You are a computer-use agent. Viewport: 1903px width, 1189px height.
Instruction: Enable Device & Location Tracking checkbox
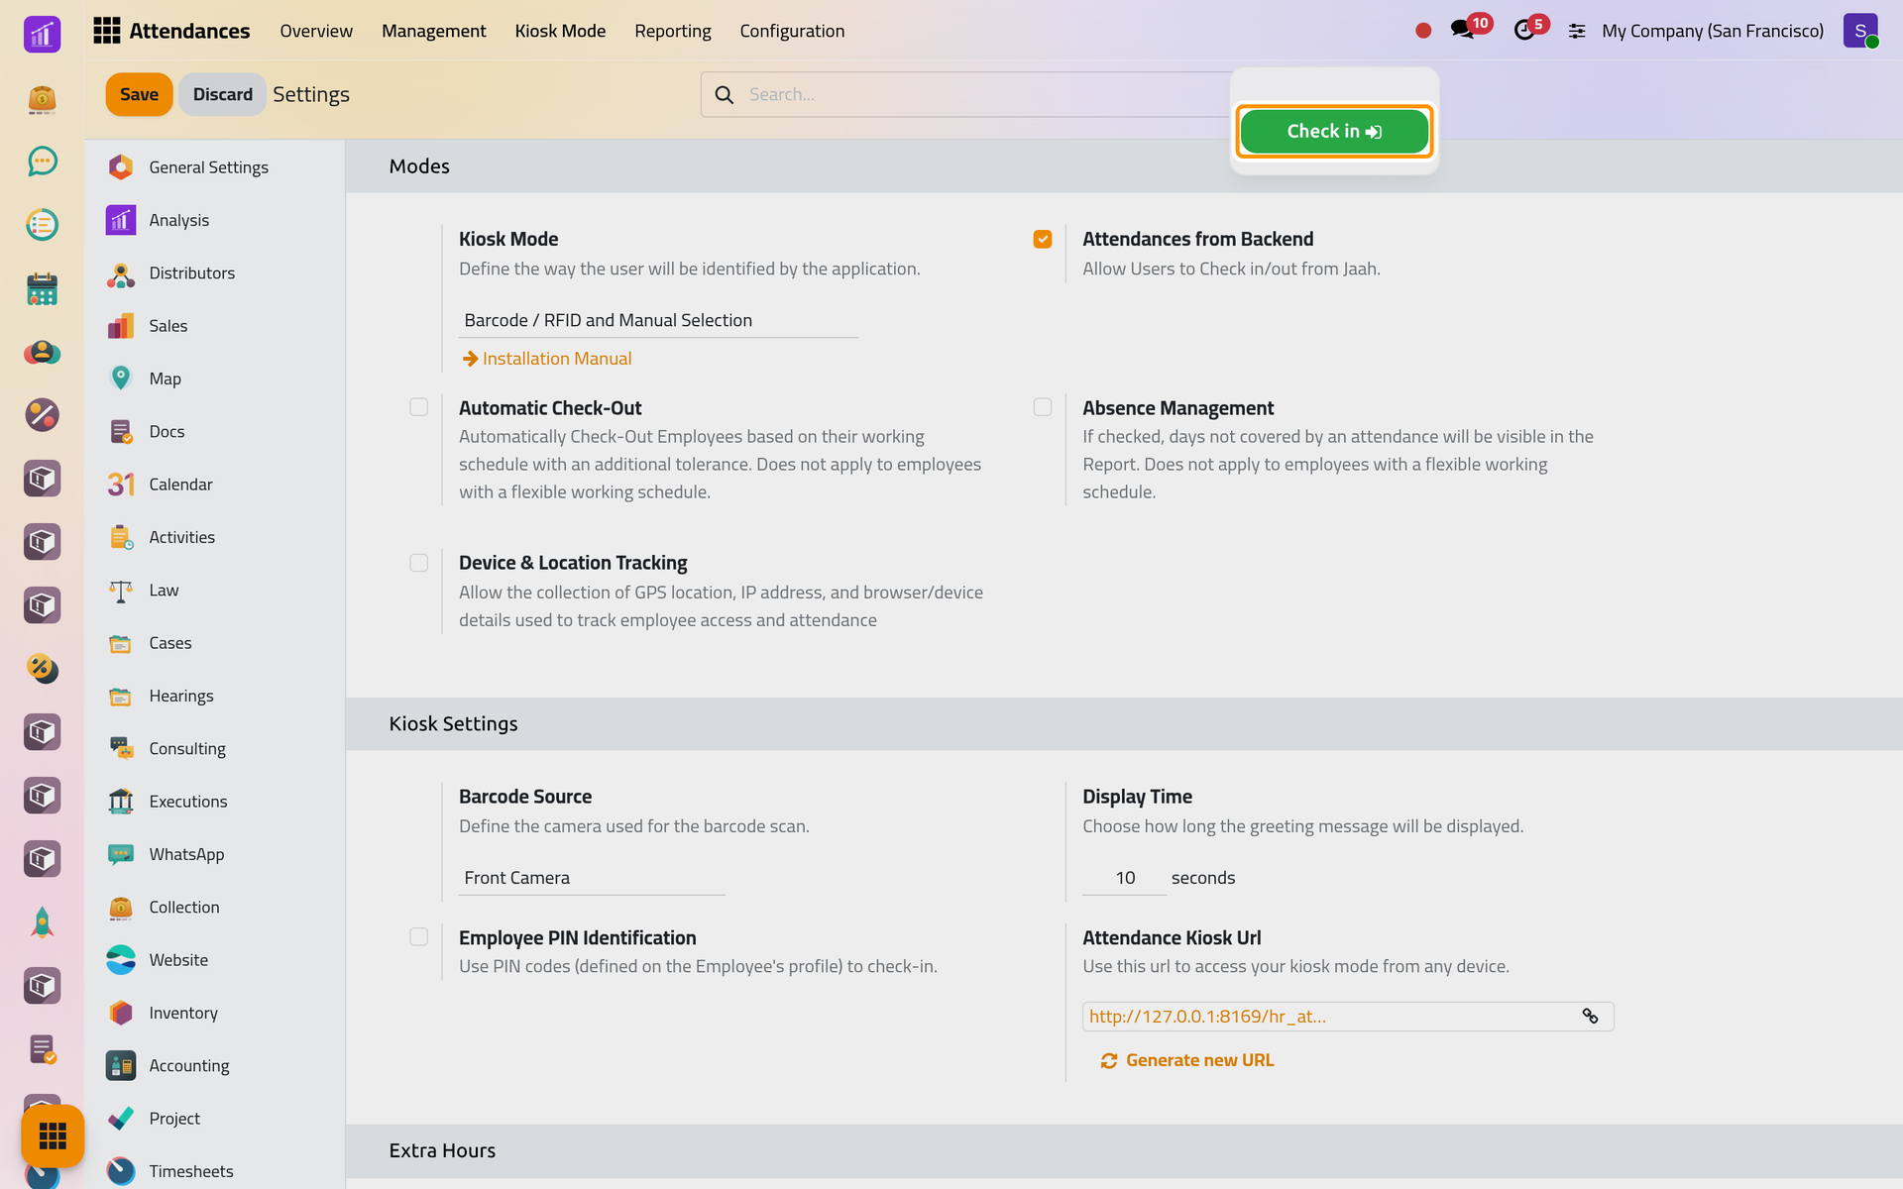(419, 563)
